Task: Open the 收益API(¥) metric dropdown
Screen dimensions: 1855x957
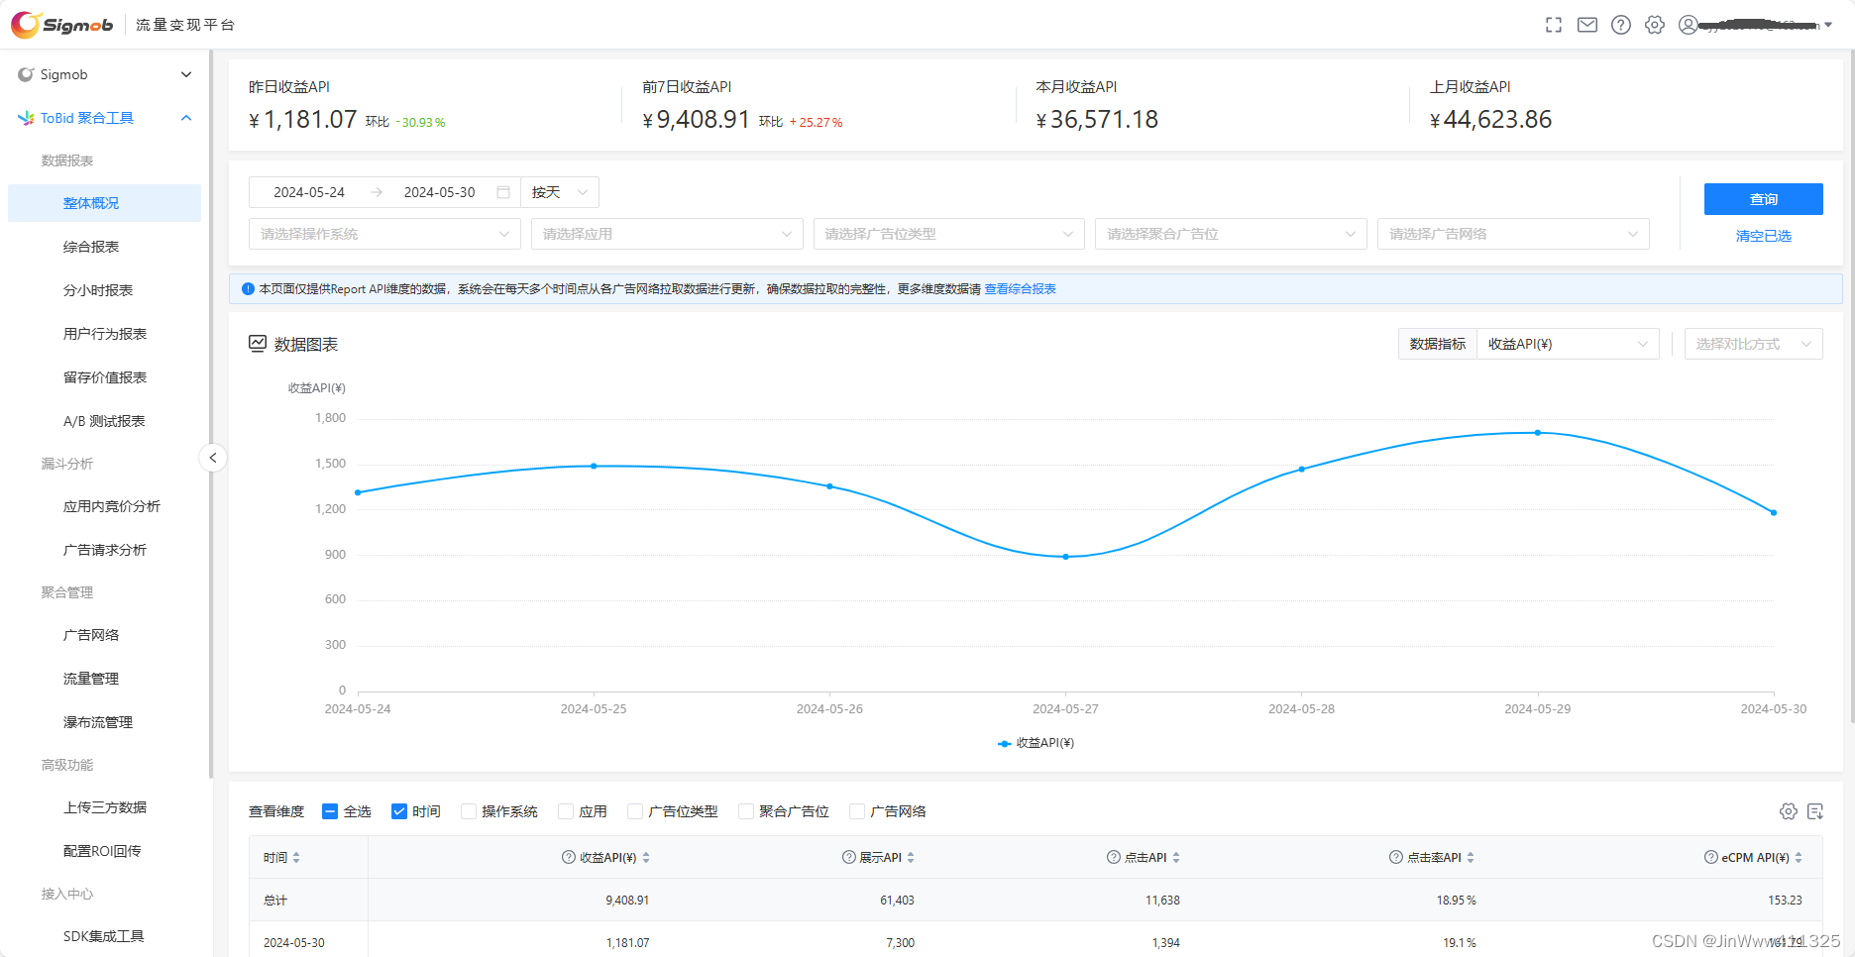Action: click(x=1568, y=344)
